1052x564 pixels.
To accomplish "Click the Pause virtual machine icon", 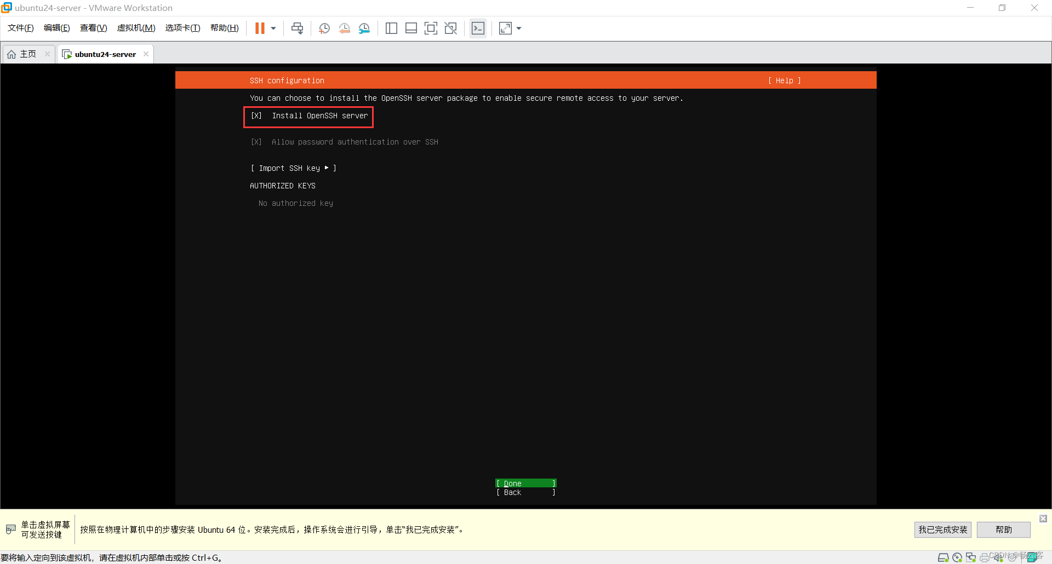I will tap(260, 28).
